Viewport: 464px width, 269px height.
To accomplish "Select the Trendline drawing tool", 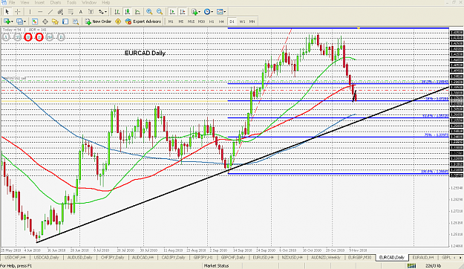I will tap(50, 12).
